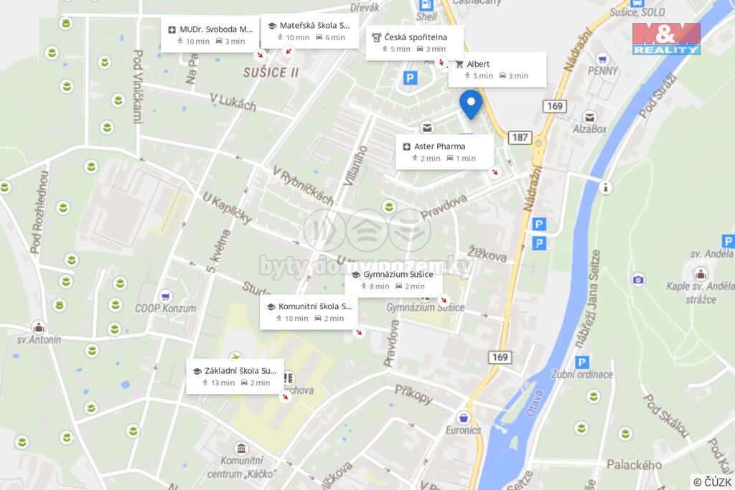Open Mateřská škola kindergarten card

click(310, 31)
